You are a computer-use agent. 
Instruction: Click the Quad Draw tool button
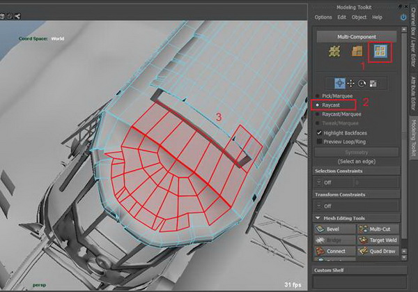click(377, 251)
